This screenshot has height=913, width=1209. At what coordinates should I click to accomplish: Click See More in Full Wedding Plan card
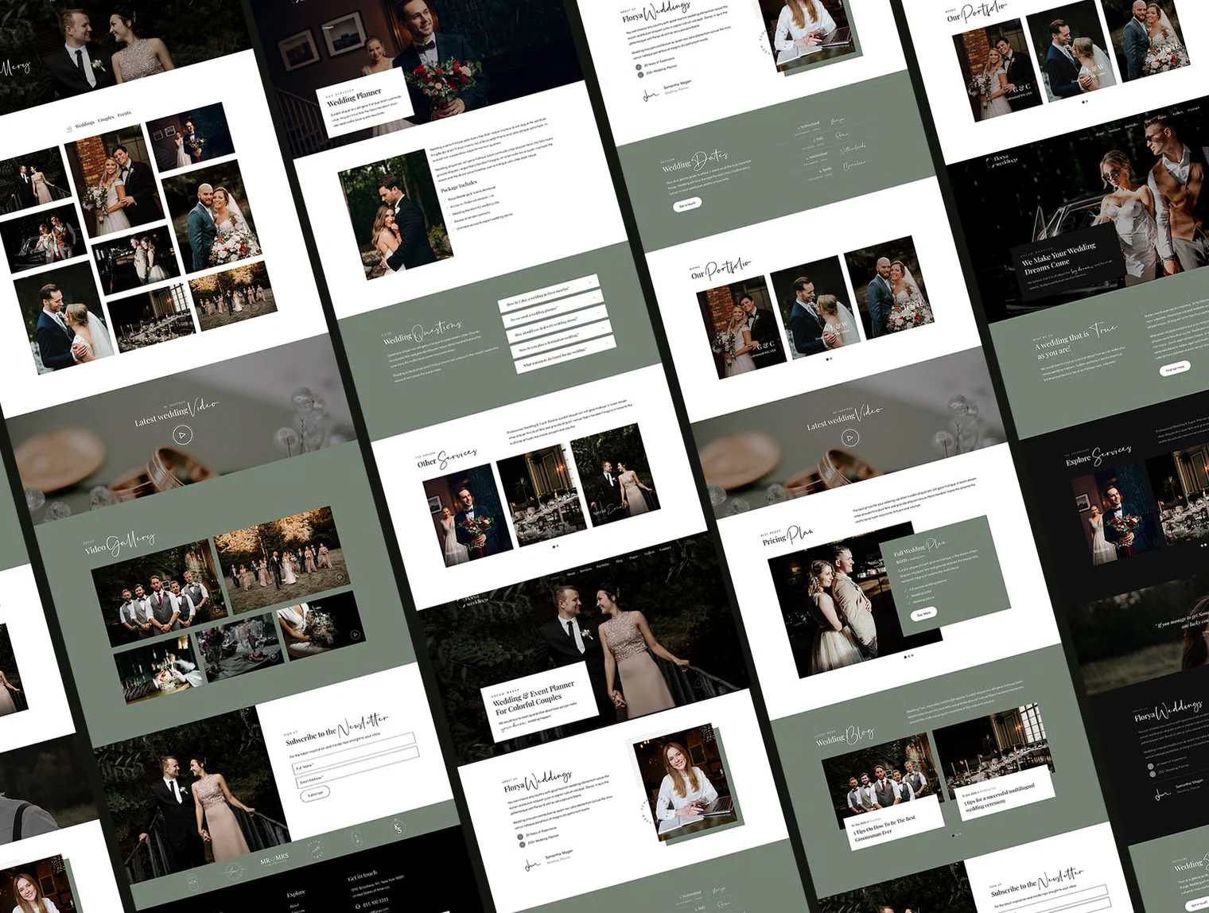coord(923,614)
